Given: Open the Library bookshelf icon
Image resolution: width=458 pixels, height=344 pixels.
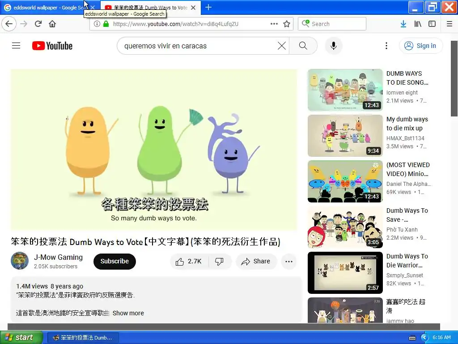Looking at the screenshot, I should [x=418, y=24].
